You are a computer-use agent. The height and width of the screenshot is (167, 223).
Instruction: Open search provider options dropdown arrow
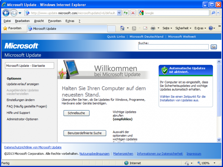(218, 13)
